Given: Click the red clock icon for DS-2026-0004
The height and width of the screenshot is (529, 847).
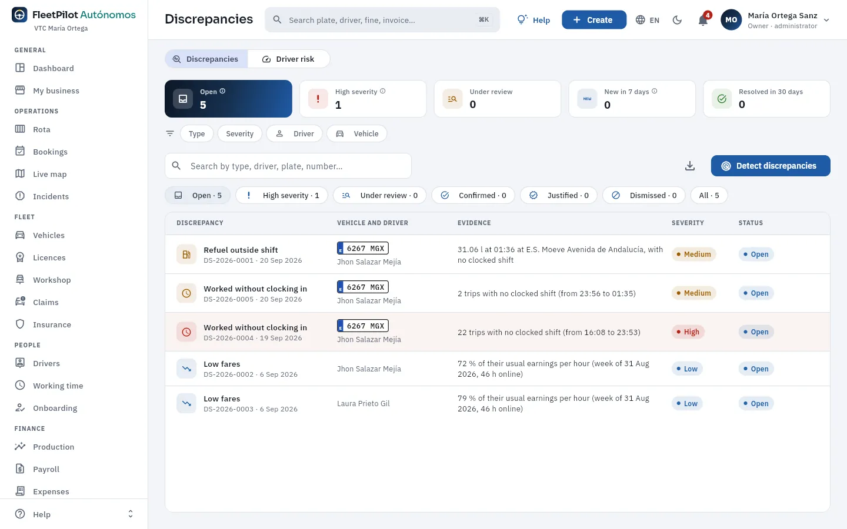Looking at the screenshot, I should [x=186, y=332].
